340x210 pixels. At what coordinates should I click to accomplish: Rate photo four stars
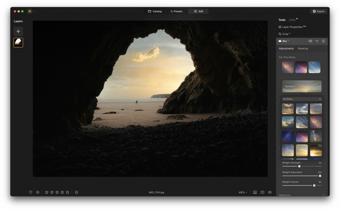62,192
